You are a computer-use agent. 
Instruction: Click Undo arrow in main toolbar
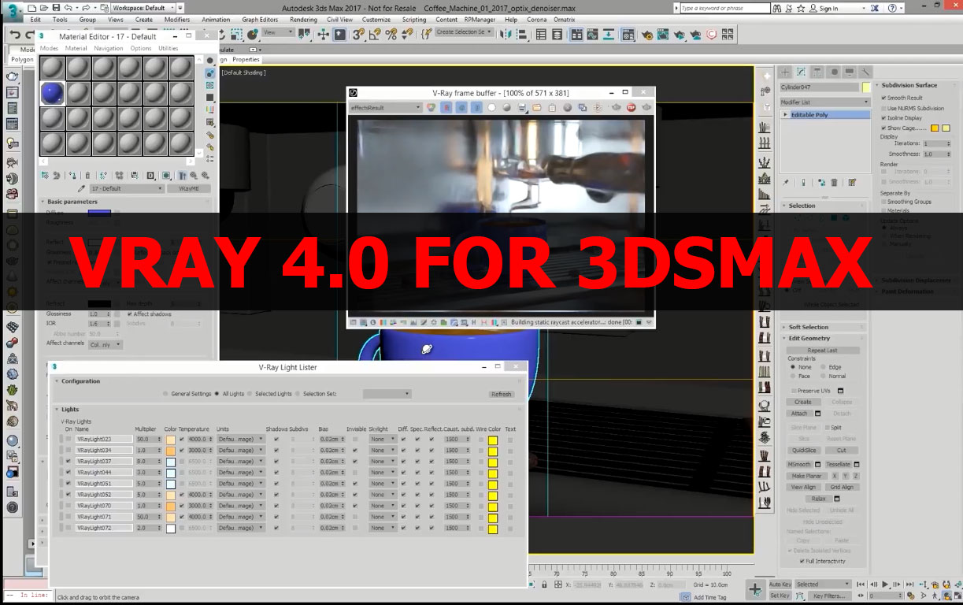coord(16,35)
